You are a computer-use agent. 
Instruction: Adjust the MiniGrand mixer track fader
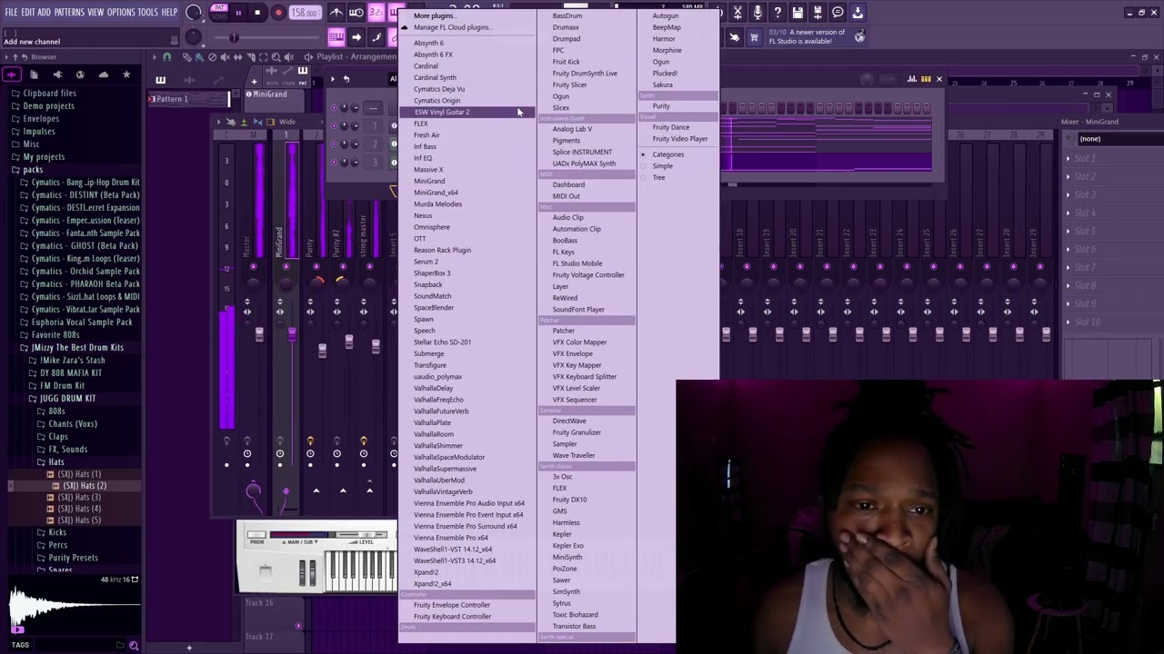click(292, 336)
